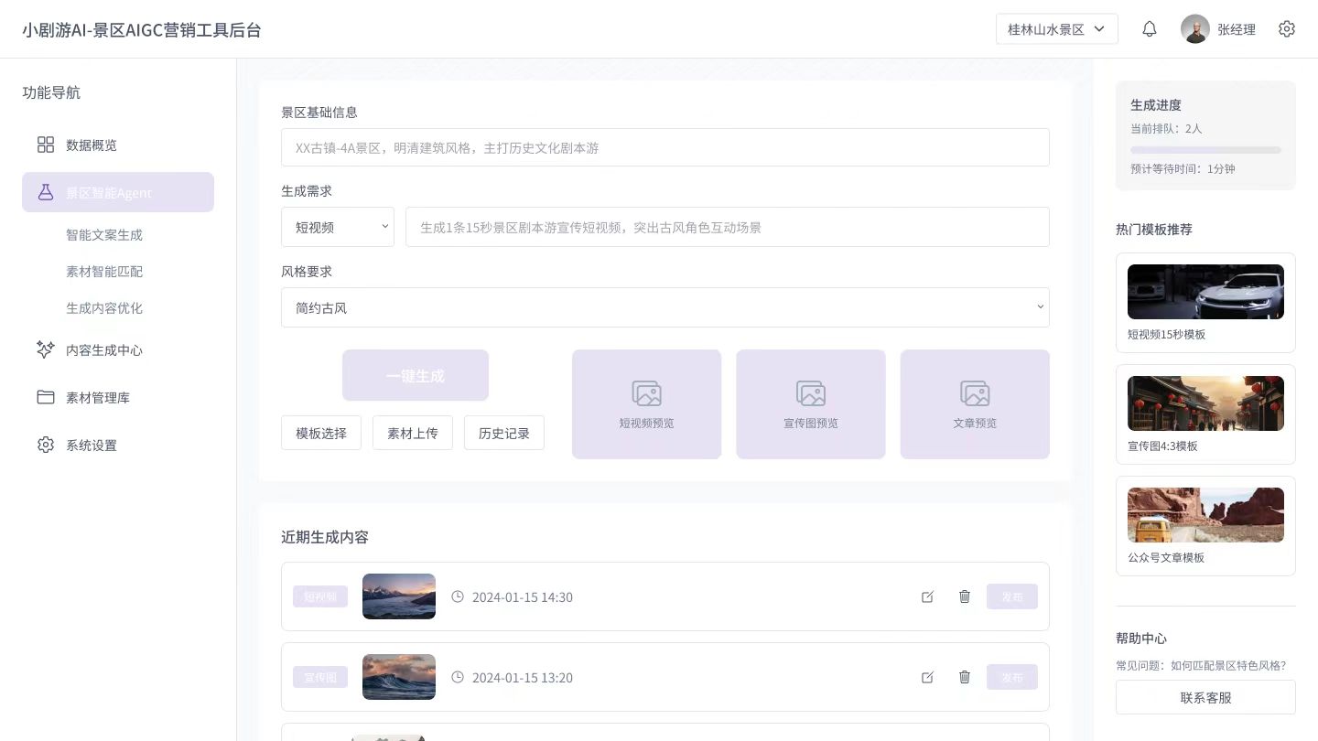Viewport: 1318px width, 741px height.
Task: Open the 文章预览 preview panel
Action: (x=975, y=403)
